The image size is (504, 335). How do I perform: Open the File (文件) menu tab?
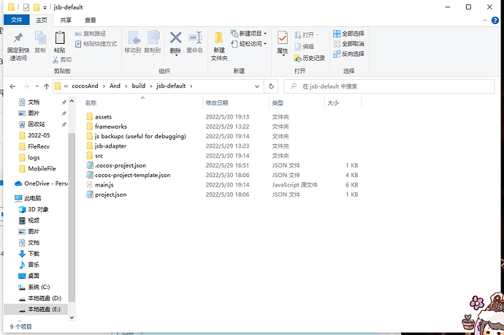tap(17, 20)
